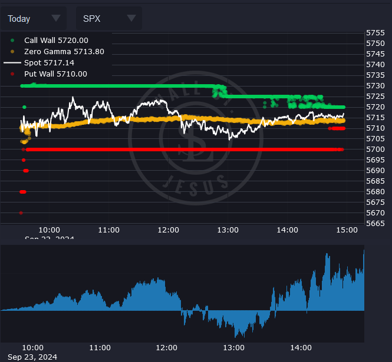392x362 pixels.
Task: Click the 5735 price axis label
Action: pyautogui.click(x=375, y=75)
